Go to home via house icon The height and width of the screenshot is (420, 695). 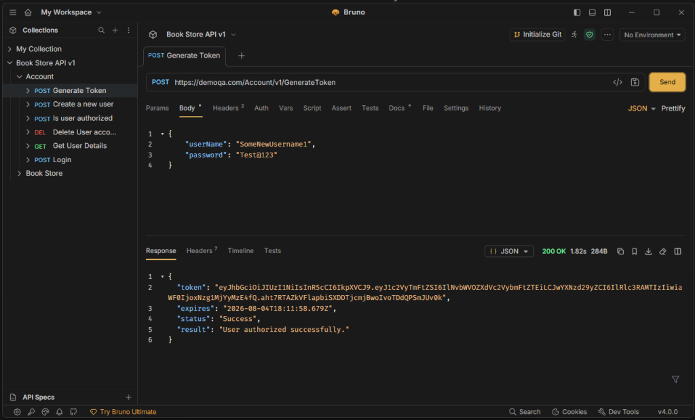click(x=28, y=12)
